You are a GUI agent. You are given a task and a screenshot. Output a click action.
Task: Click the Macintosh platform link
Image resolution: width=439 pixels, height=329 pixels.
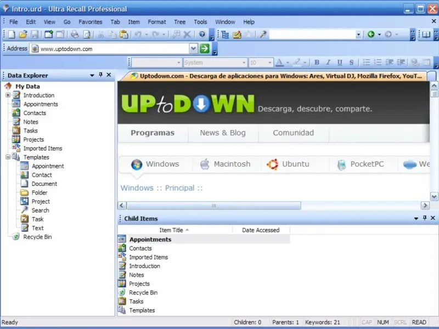[x=226, y=164]
